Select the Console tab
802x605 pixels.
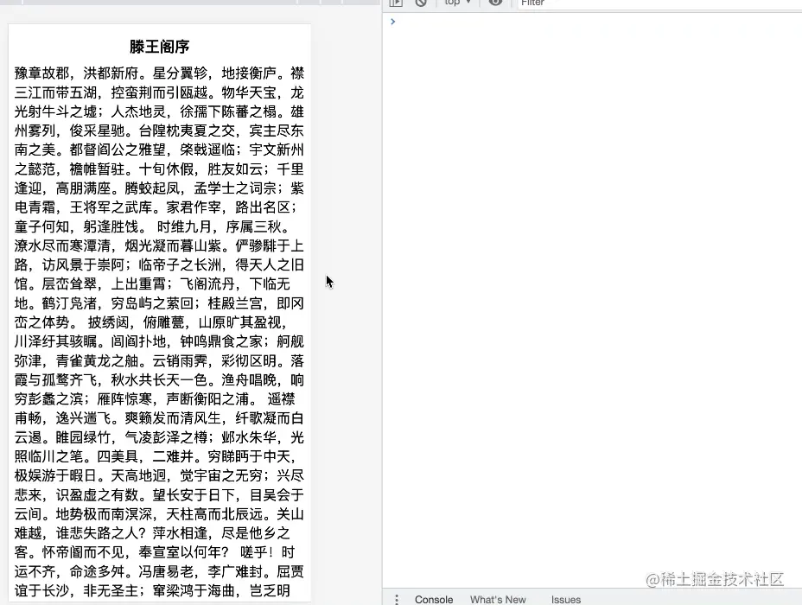[x=433, y=599]
